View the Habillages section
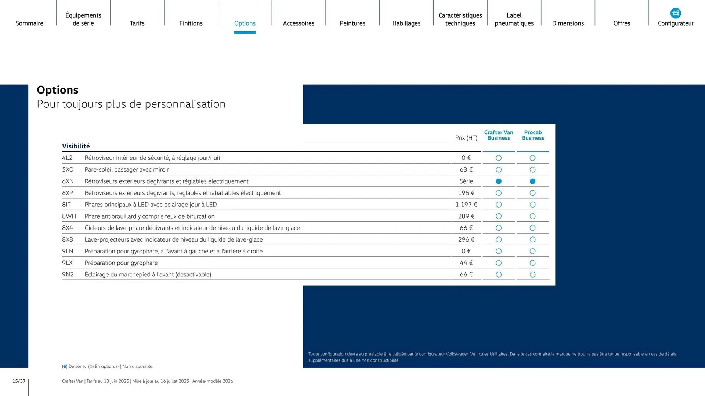The height and width of the screenshot is (396, 705). pyautogui.click(x=406, y=23)
